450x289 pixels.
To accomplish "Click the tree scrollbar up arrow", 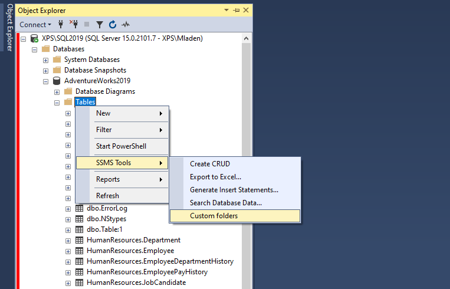I will [246, 38].
